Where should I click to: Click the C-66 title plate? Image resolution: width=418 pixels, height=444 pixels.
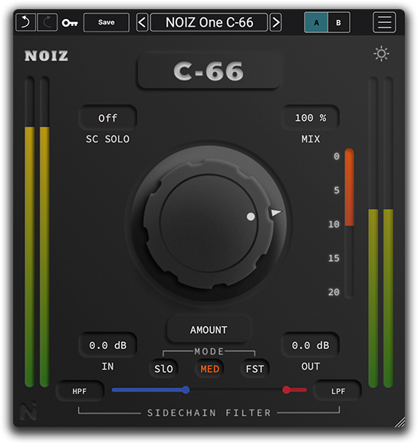point(209,70)
